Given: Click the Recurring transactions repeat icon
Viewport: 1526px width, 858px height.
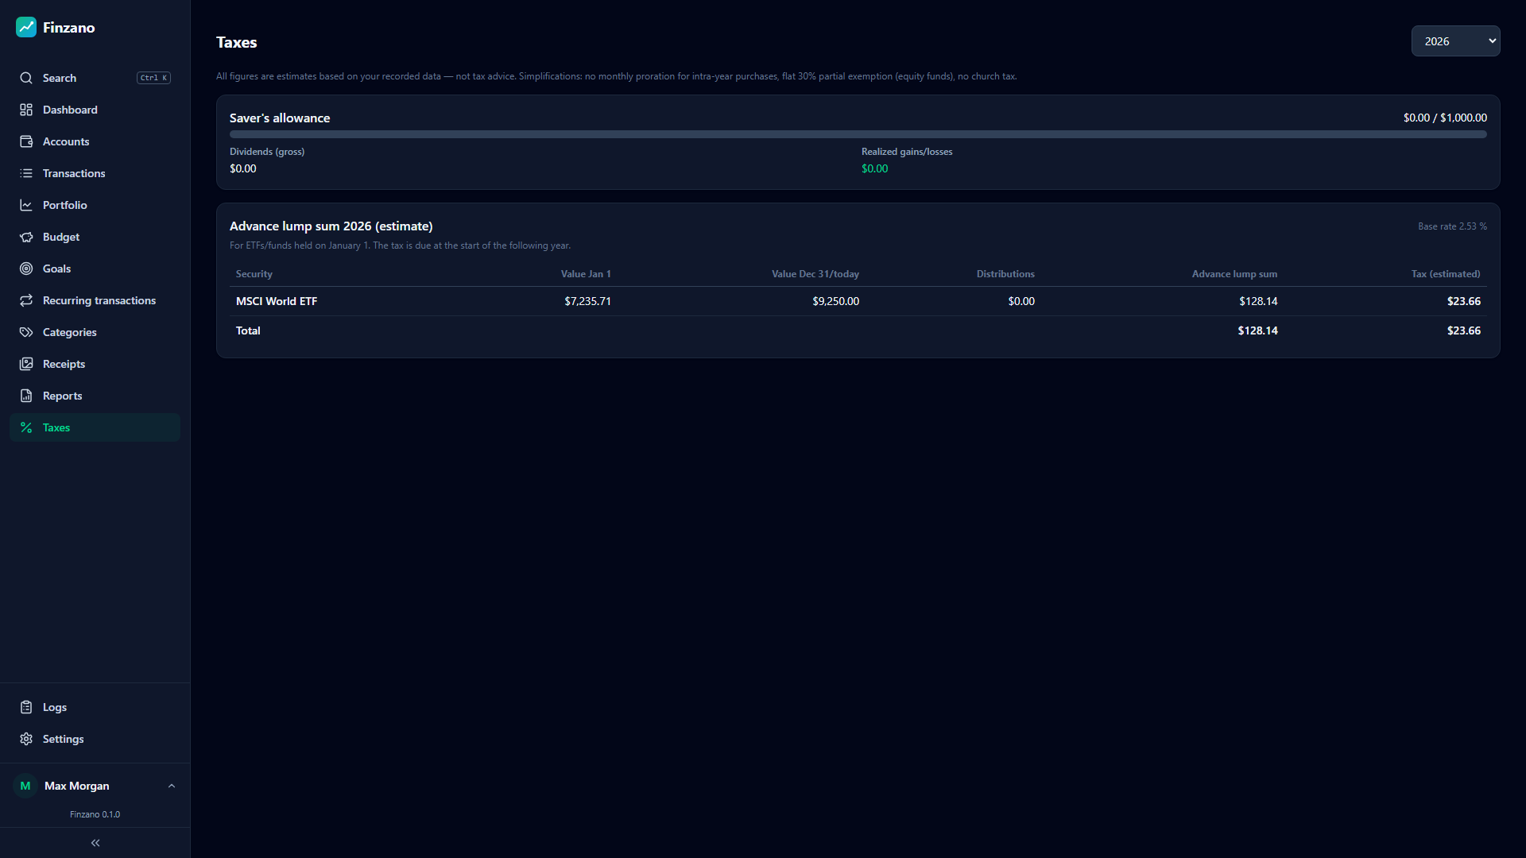Looking at the screenshot, I should click(26, 300).
